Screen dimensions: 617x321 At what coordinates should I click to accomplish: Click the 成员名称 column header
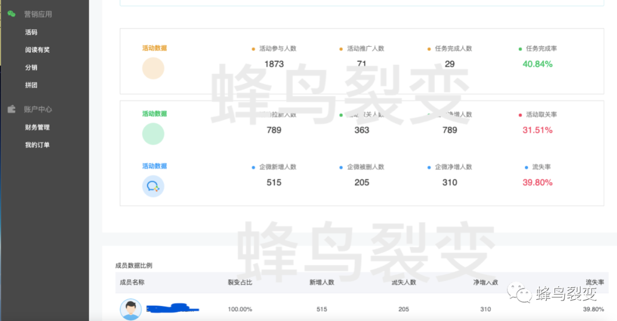(x=132, y=282)
